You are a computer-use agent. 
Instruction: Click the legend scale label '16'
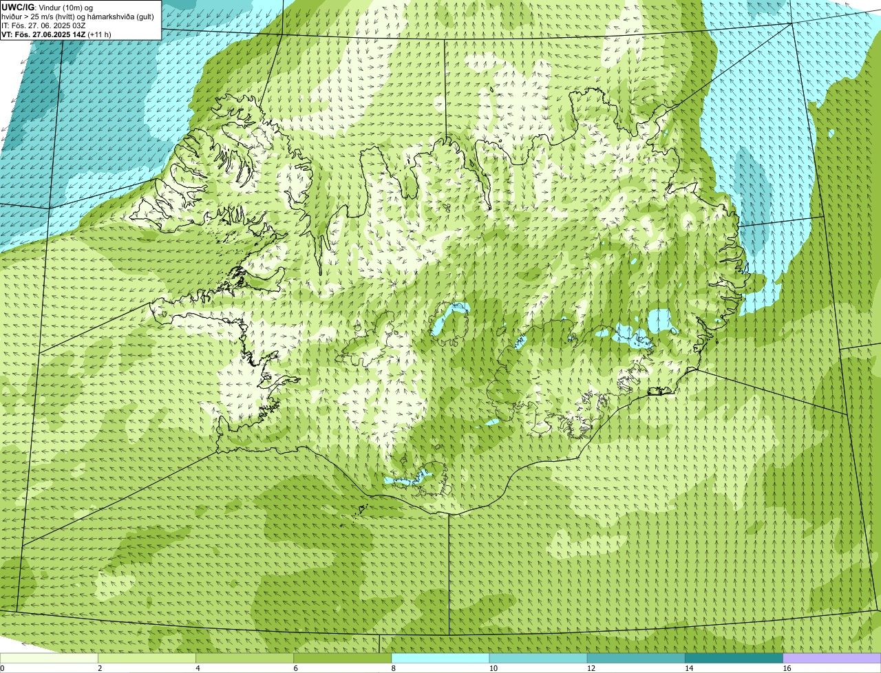coord(786,668)
